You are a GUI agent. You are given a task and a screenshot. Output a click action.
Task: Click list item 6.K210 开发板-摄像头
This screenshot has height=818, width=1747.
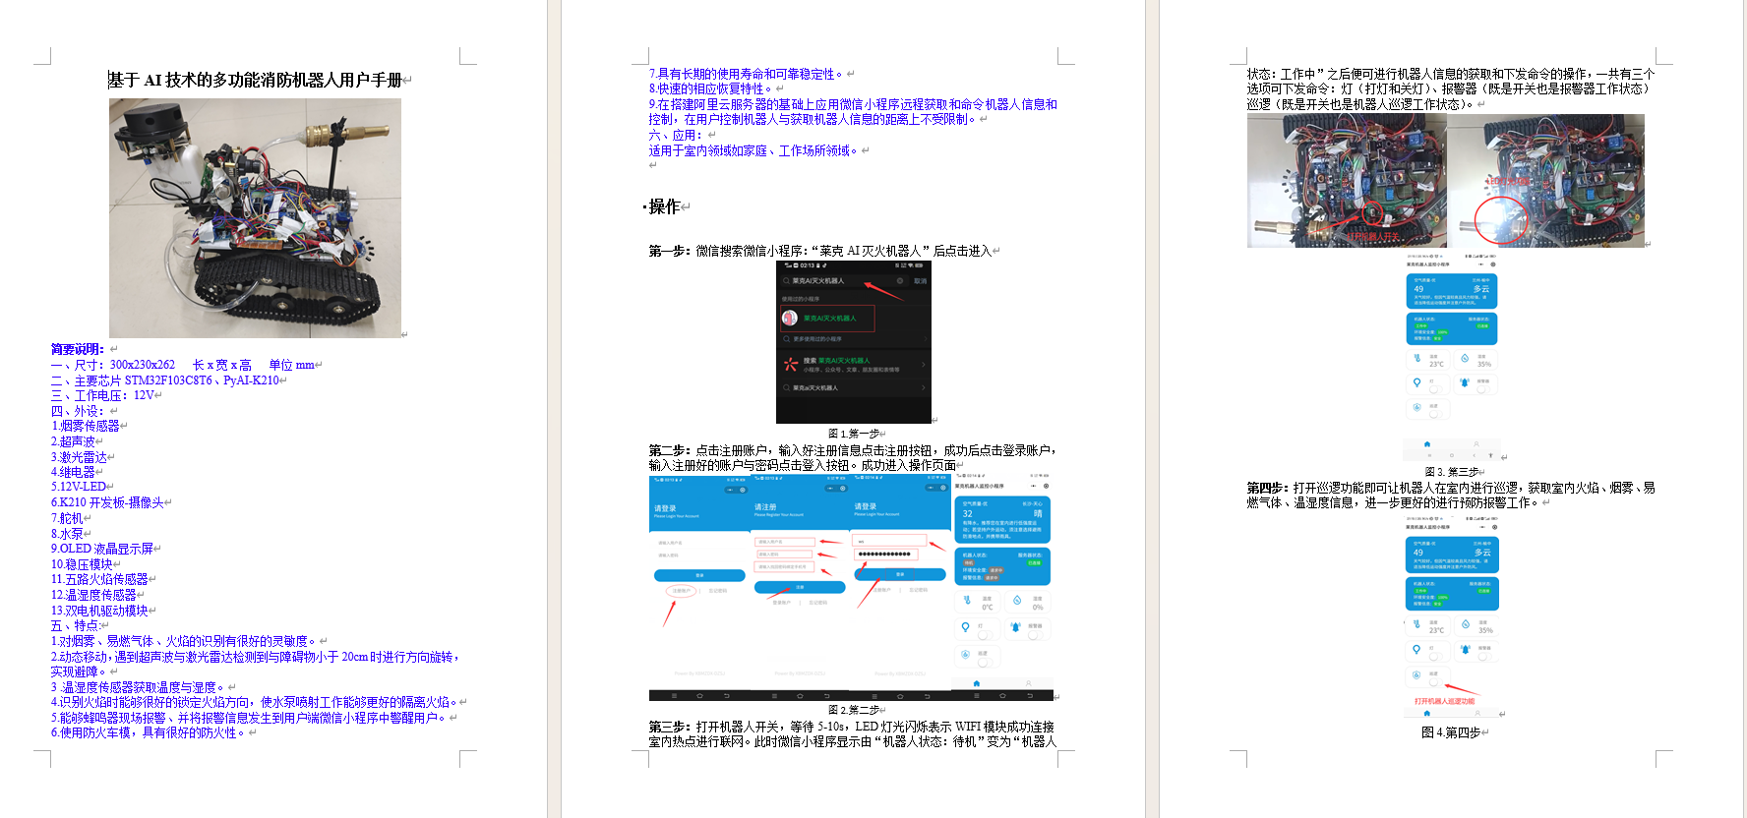[108, 502]
